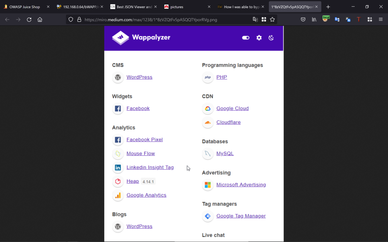Toggle the Wappalyzer enable switch
This screenshot has height=242, width=388.
click(x=246, y=38)
